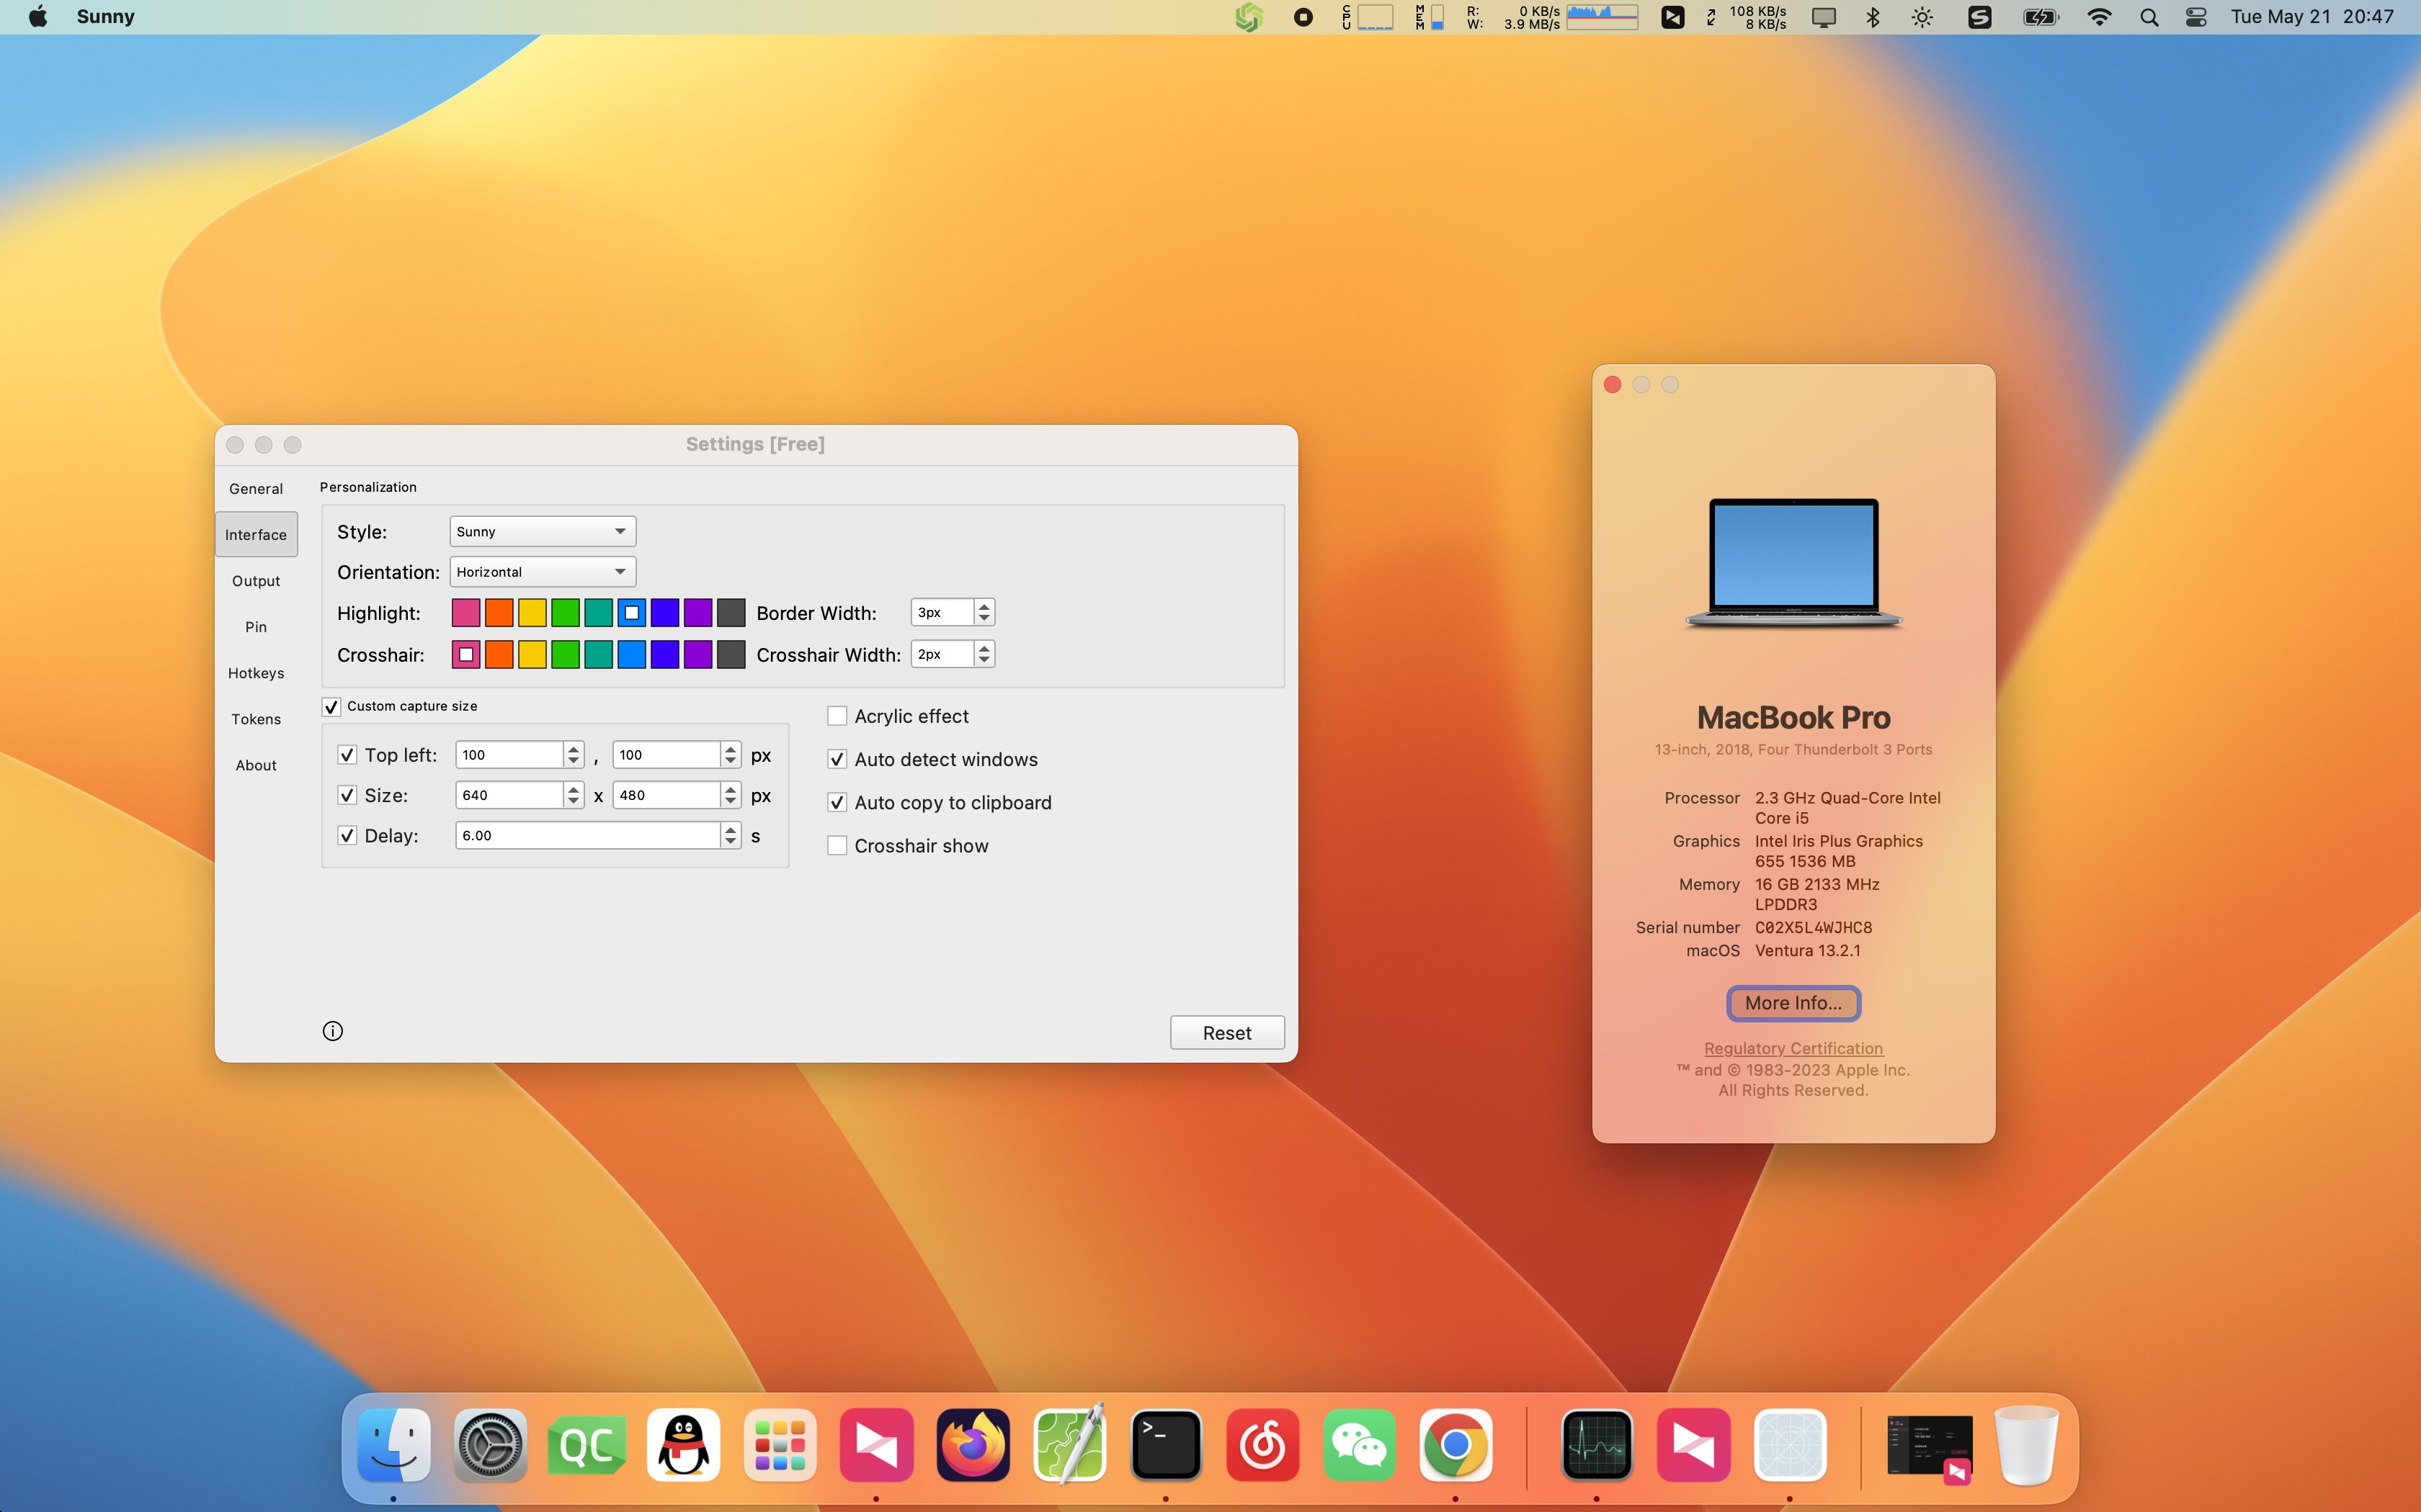This screenshot has height=1512, width=2421.
Task: Launch NetEase Music red icon
Action: pos(1262,1445)
